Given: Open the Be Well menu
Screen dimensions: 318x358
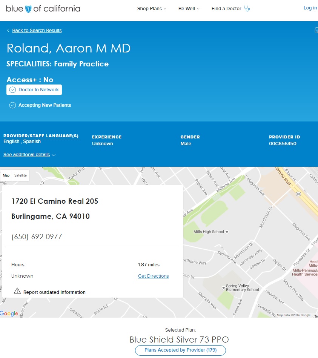Looking at the screenshot, I should [189, 9].
